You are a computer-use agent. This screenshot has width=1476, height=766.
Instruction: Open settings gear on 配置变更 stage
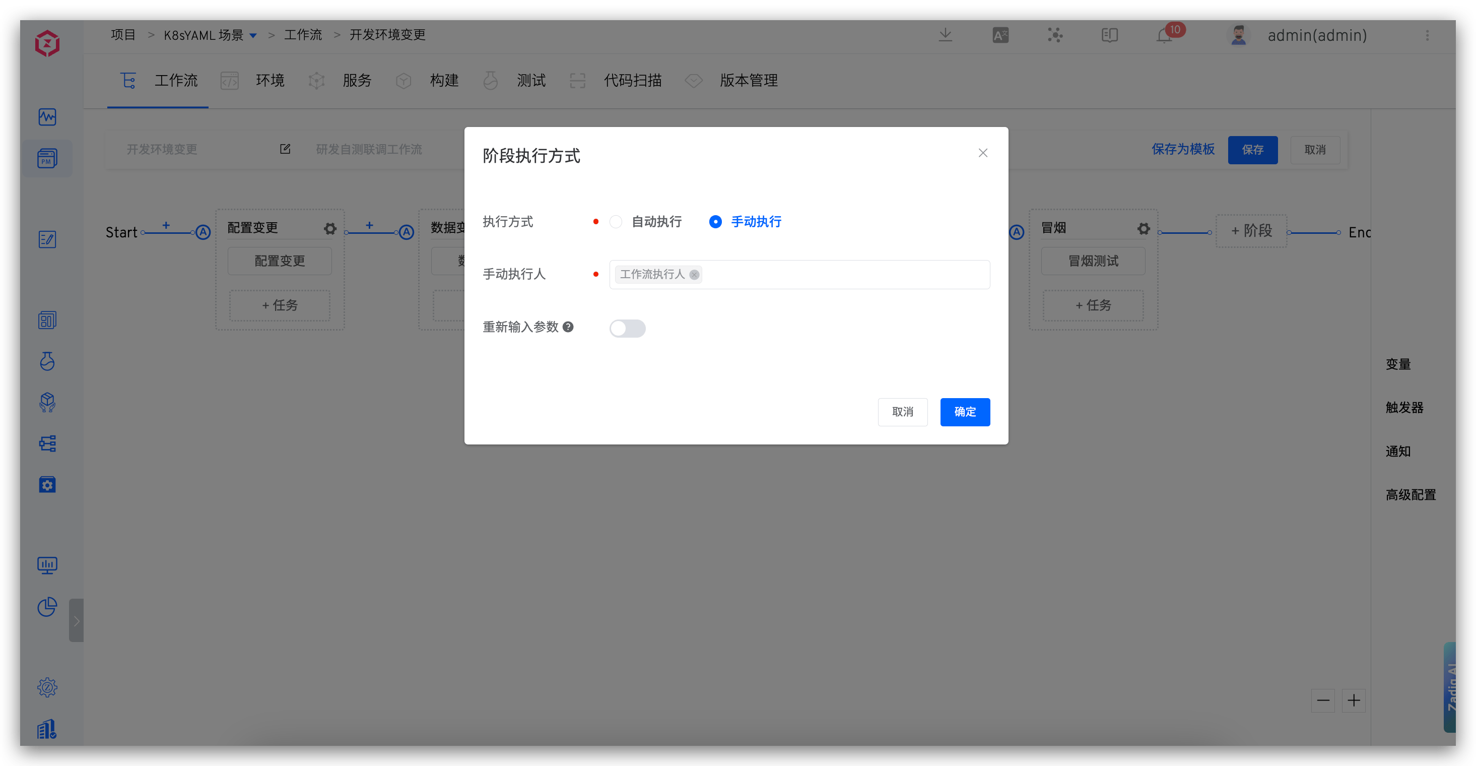pos(330,228)
